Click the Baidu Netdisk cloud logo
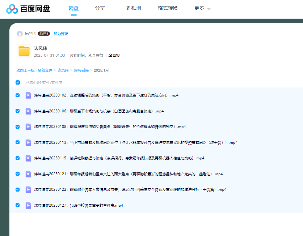Screen dimensions: 303x236 (x=12, y=9)
